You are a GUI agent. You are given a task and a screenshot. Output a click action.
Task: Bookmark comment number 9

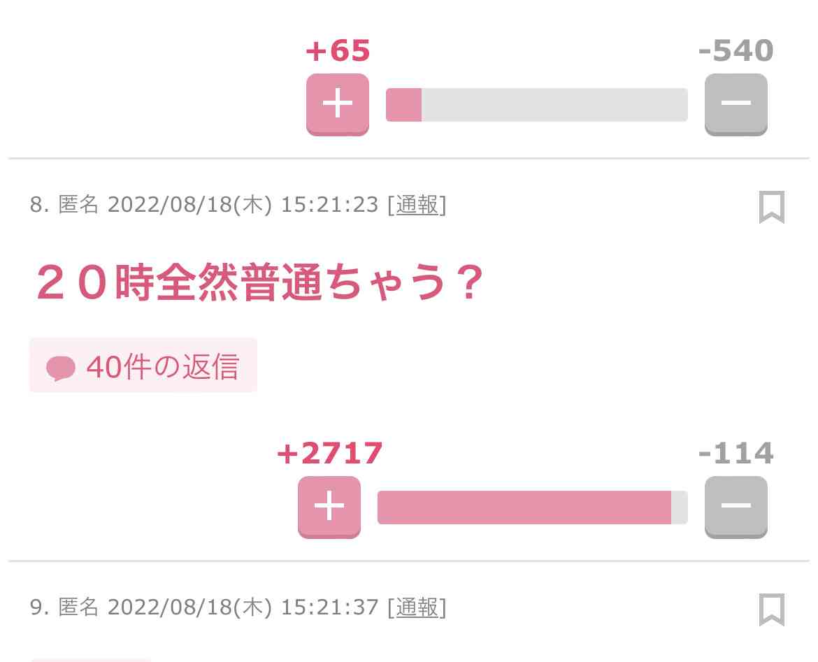(x=772, y=610)
